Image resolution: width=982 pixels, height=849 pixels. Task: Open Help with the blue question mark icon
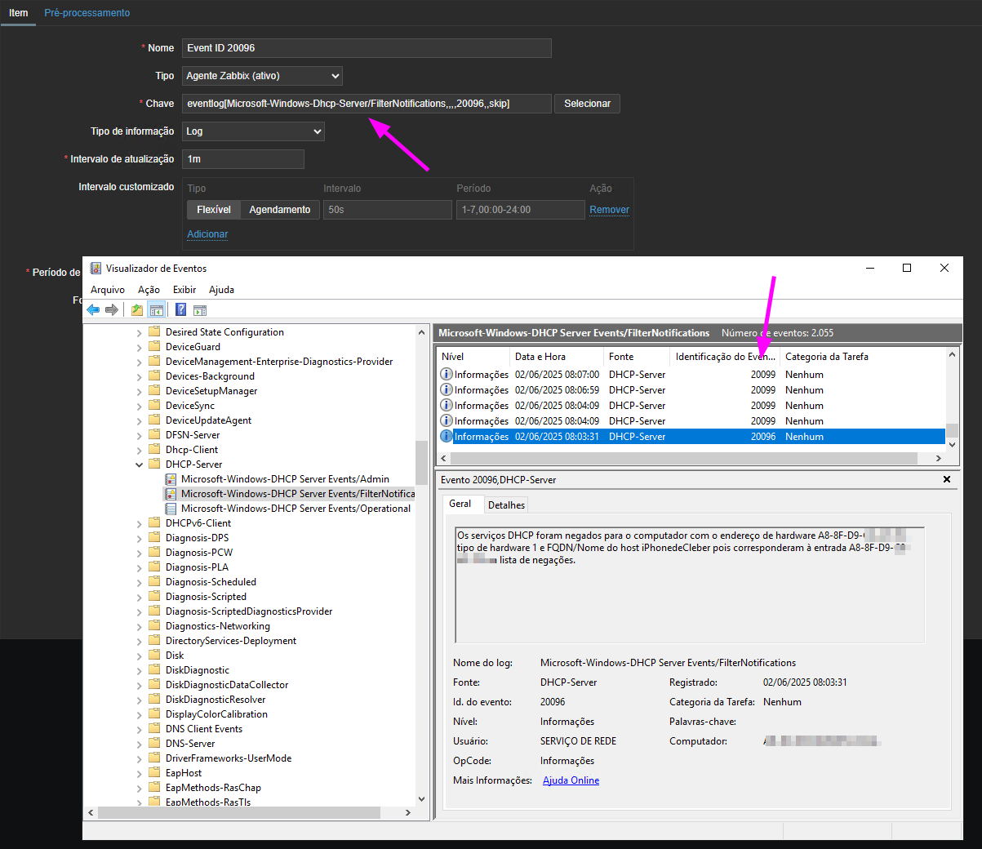(x=180, y=310)
